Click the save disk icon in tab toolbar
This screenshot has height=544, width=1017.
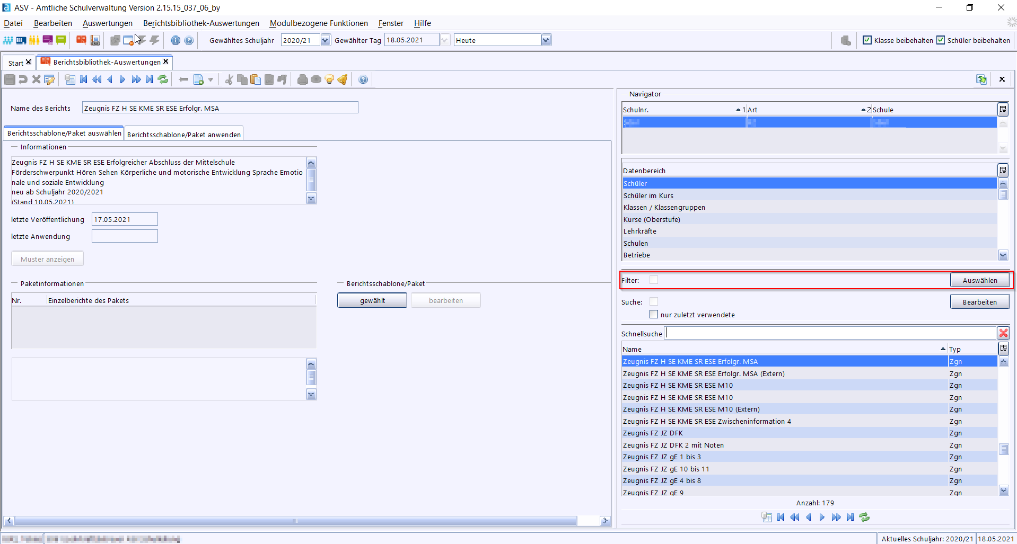(10, 79)
